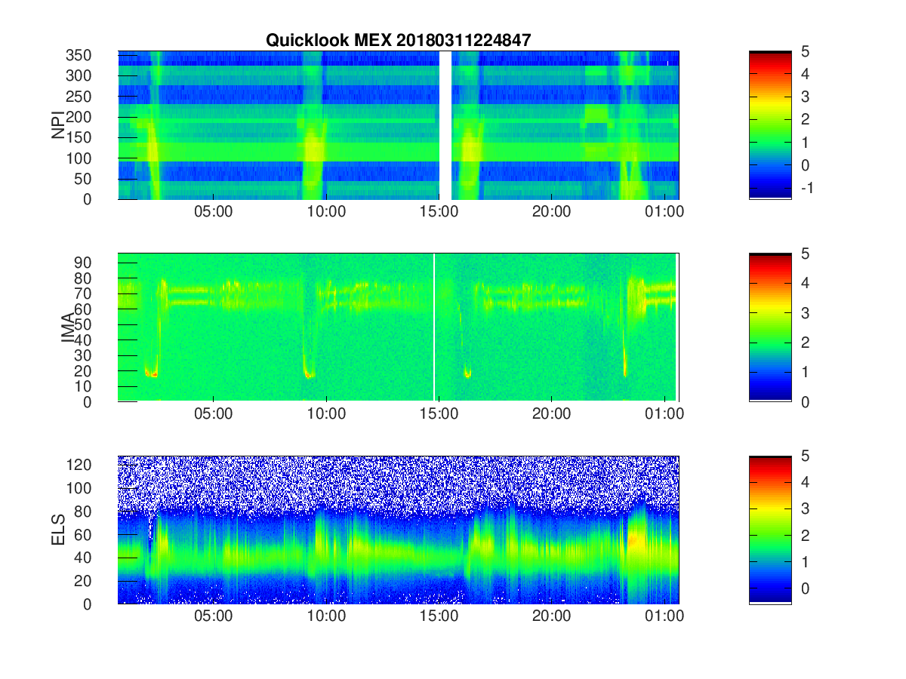Click the 01:00 label under NPI panel
Image resolution: width=906 pixels, height=679 pixels.
[664, 213]
